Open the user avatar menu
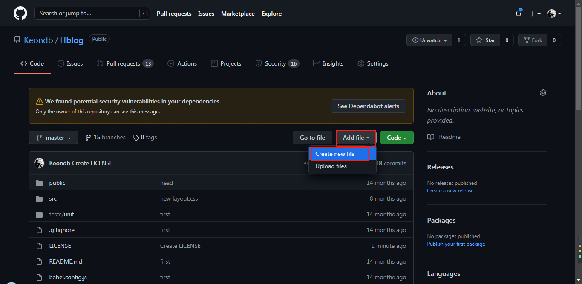 click(554, 14)
